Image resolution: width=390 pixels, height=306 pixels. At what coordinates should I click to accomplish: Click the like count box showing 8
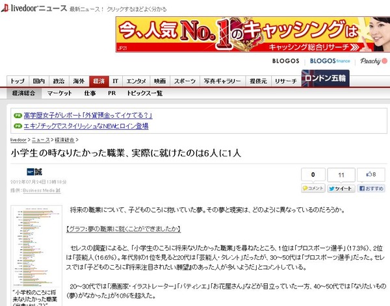pos(371,175)
